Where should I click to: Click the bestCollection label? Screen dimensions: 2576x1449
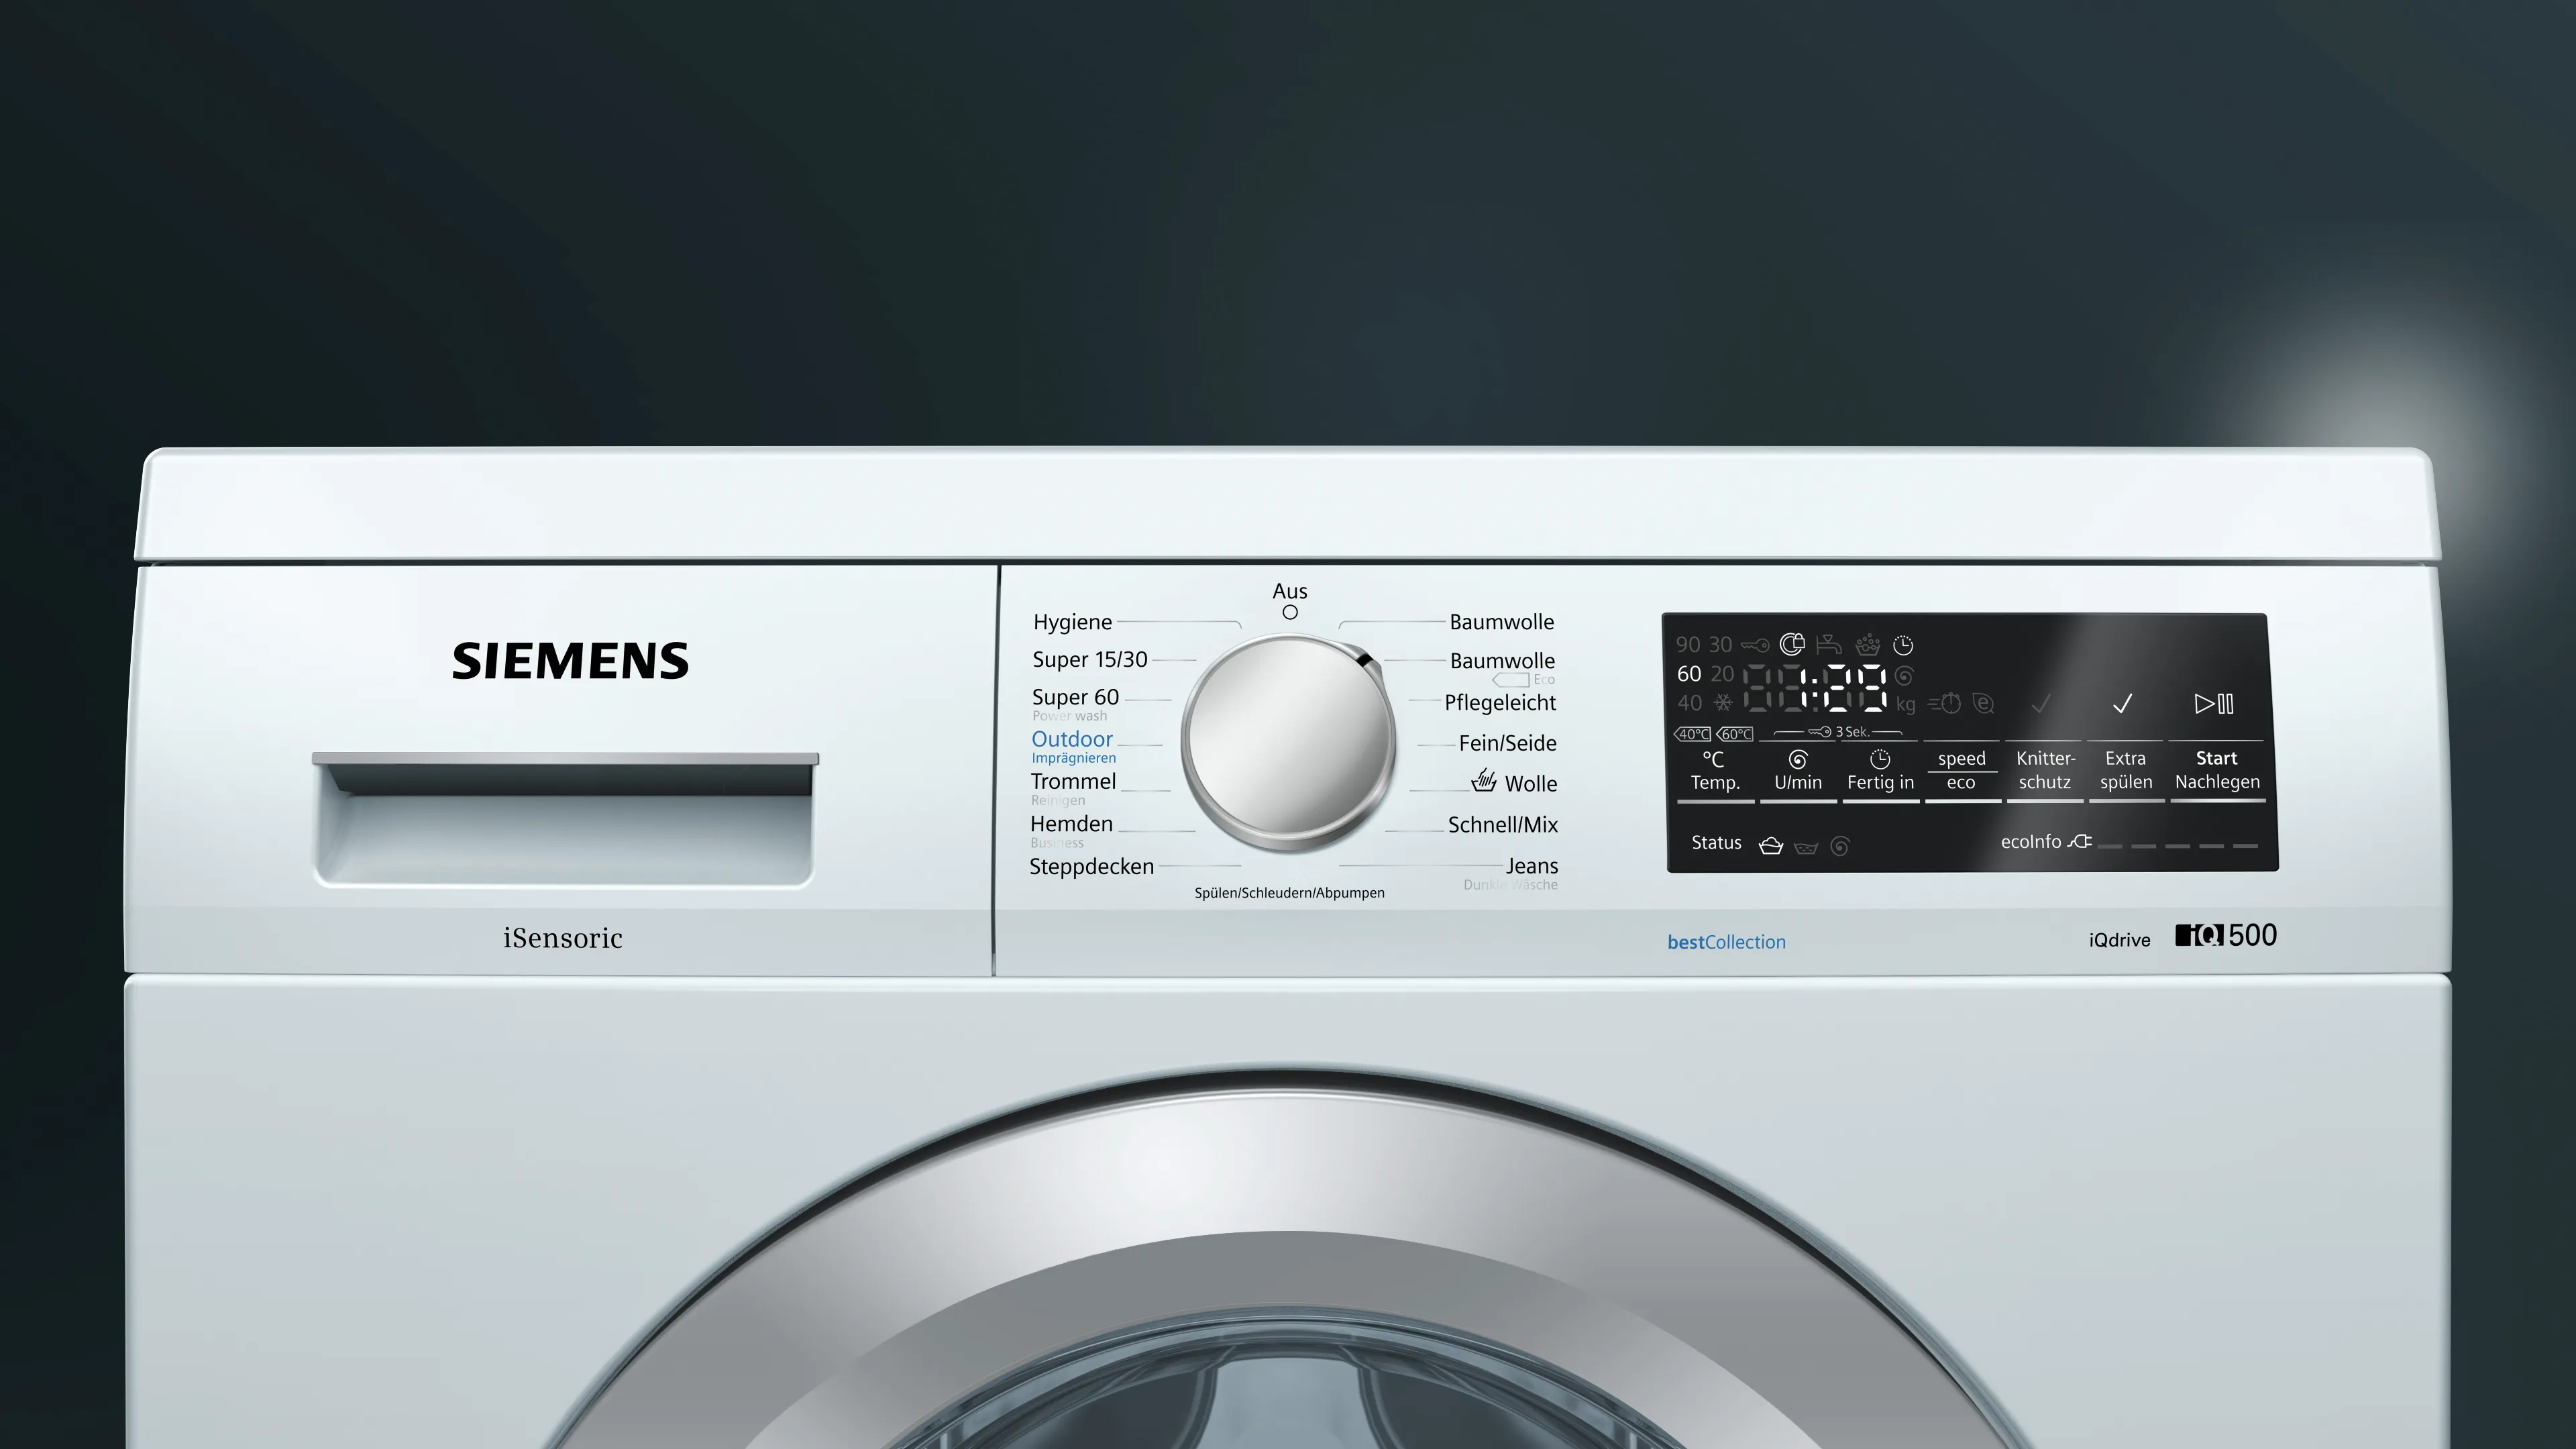1726,942
